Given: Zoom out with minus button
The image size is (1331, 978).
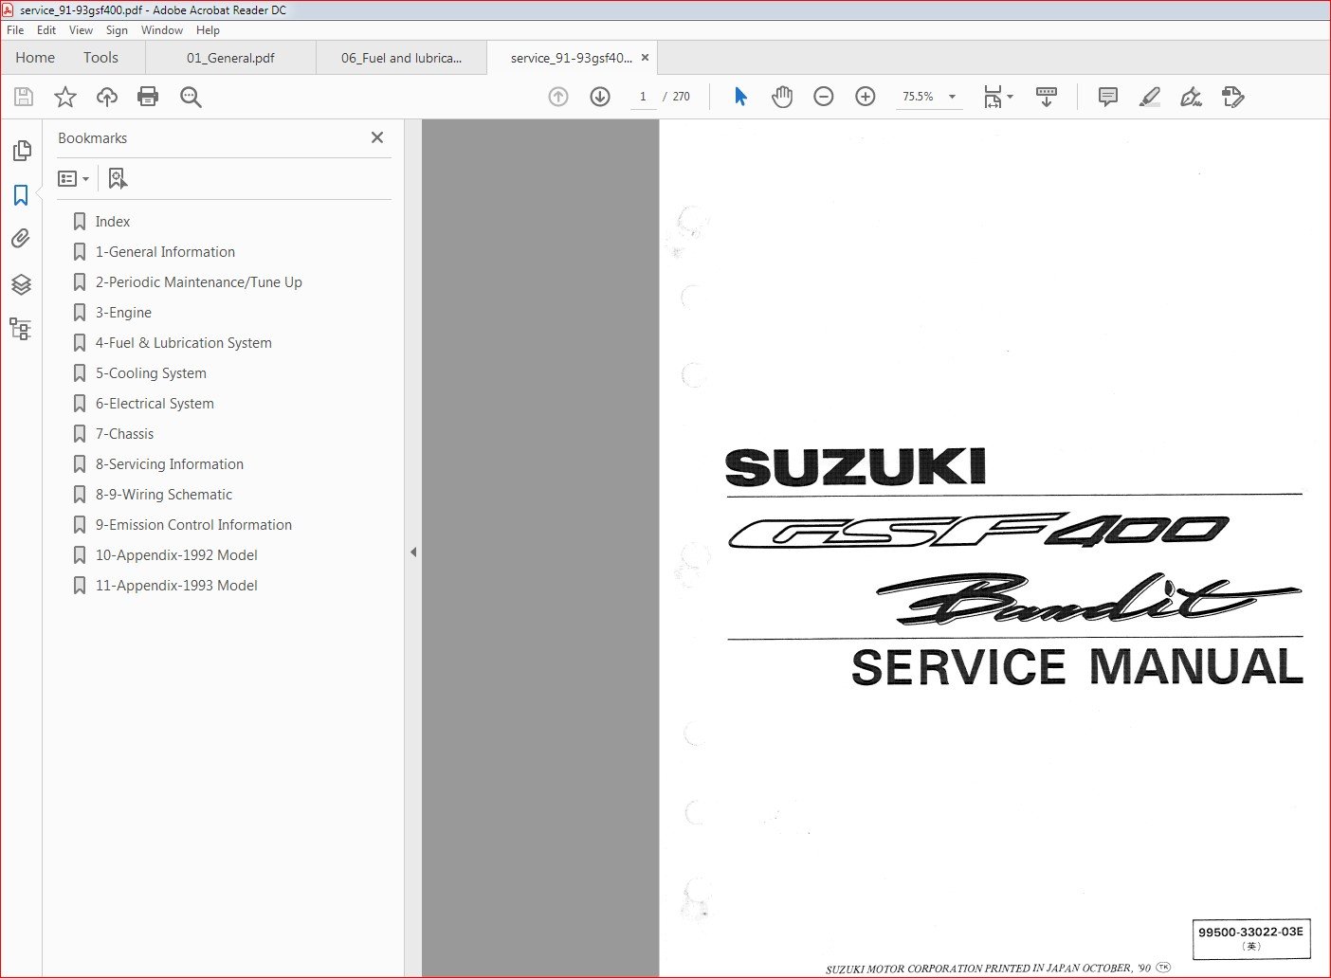Looking at the screenshot, I should point(824,97).
